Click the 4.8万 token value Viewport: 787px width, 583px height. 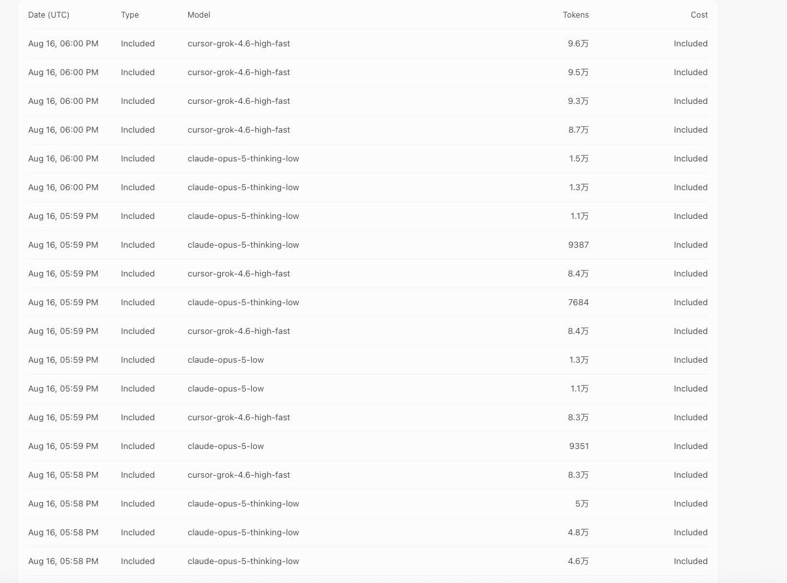pos(578,533)
